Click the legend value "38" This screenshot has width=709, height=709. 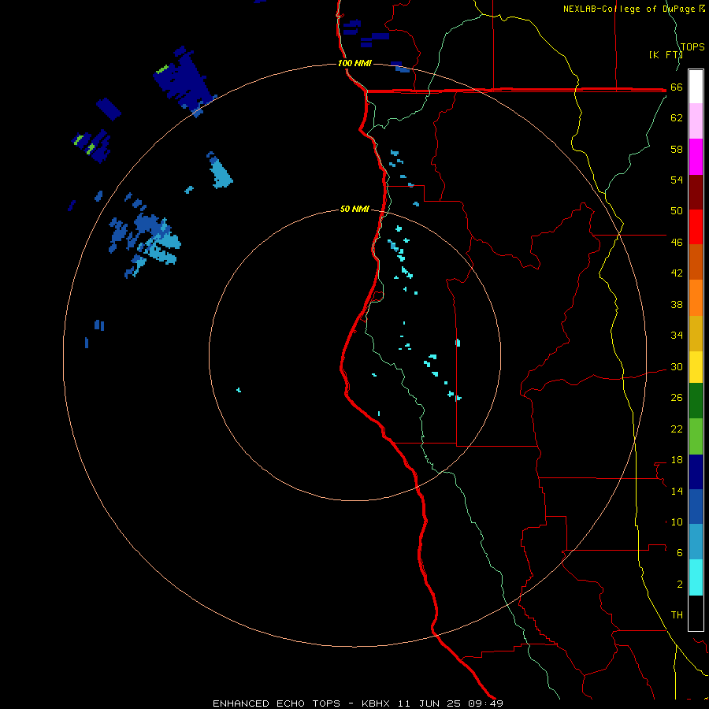[677, 304]
